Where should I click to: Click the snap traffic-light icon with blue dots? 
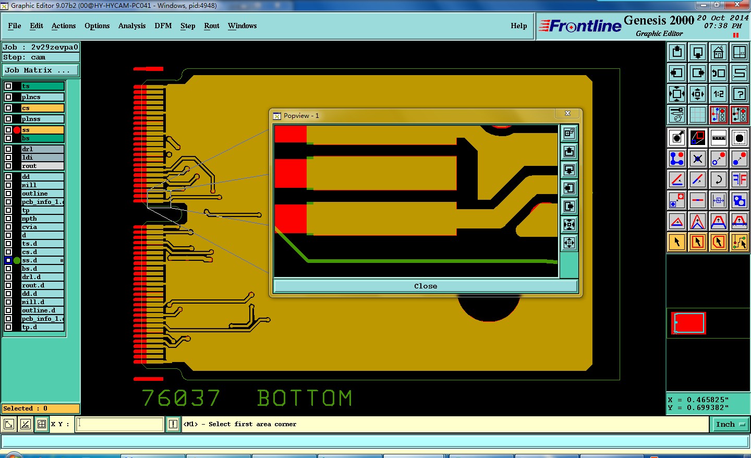(x=719, y=114)
